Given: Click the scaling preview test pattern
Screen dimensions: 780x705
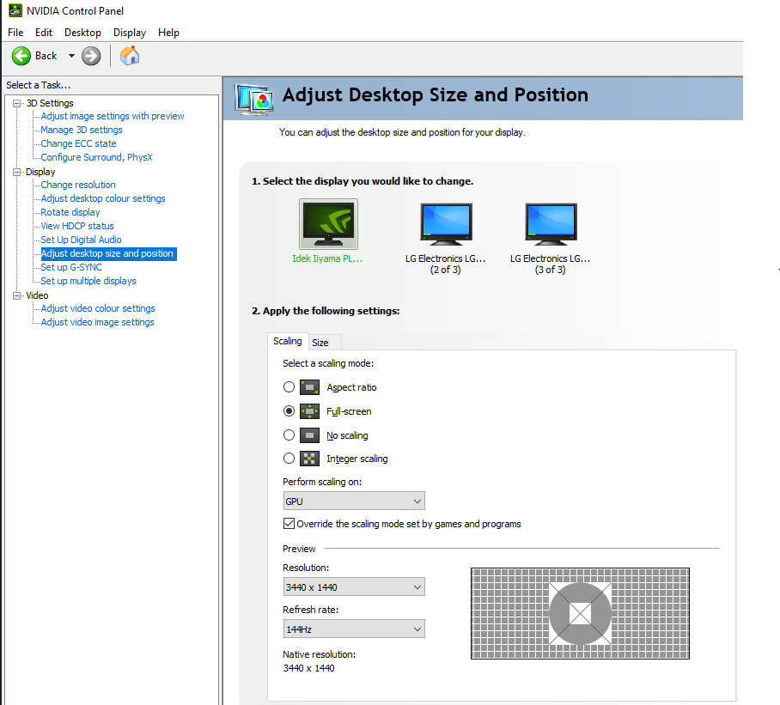Looking at the screenshot, I should pyautogui.click(x=580, y=613).
